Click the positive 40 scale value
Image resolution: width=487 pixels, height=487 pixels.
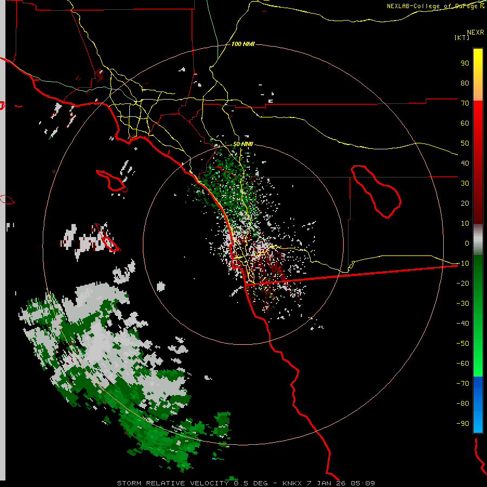pyautogui.click(x=465, y=163)
